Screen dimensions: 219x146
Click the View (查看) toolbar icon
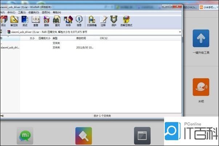[36, 21]
